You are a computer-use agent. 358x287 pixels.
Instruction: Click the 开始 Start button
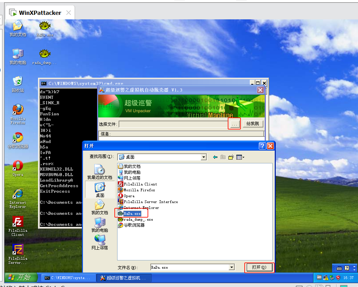click(20, 277)
